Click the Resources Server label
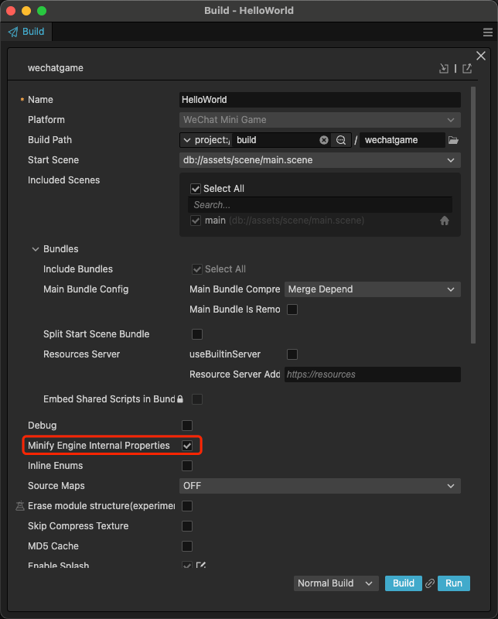The image size is (498, 619). 82,354
